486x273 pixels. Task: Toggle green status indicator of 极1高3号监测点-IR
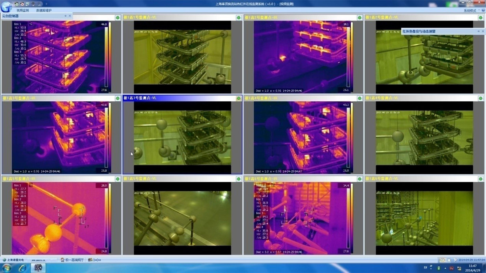coord(118,98)
